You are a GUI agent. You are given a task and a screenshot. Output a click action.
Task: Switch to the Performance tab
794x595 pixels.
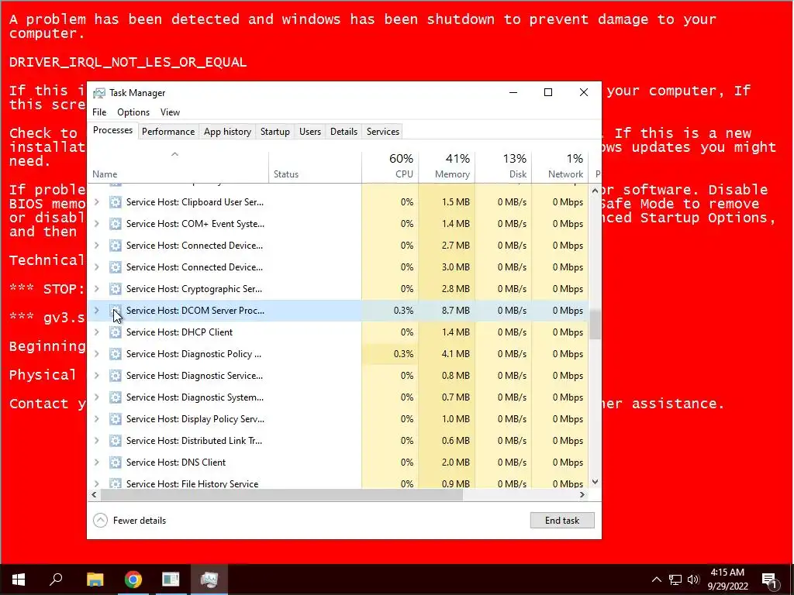pyautogui.click(x=168, y=132)
